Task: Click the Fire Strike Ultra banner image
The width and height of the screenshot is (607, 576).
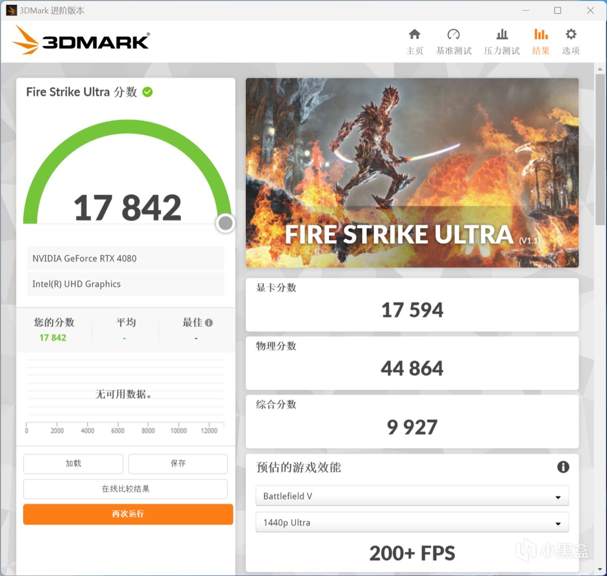Action: pos(412,173)
